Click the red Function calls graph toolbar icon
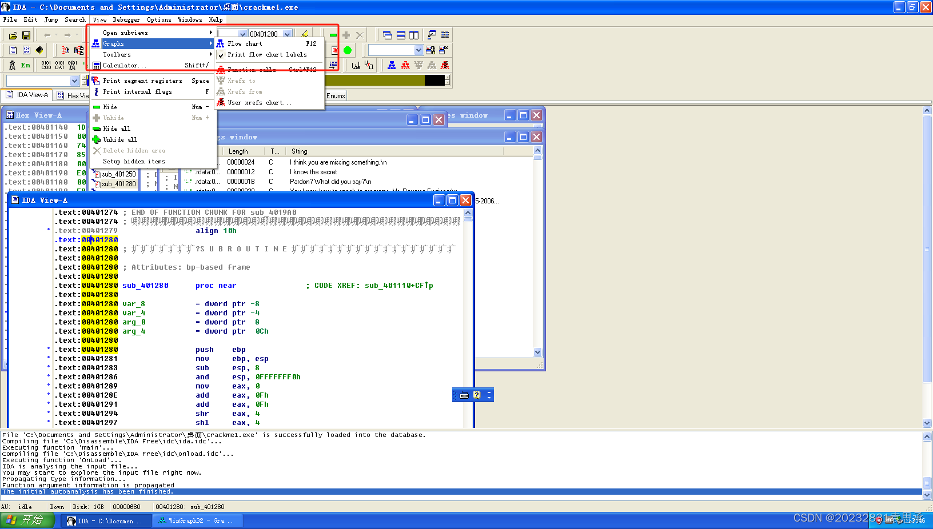Viewport: 933px width, 529px height. tap(405, 65)
